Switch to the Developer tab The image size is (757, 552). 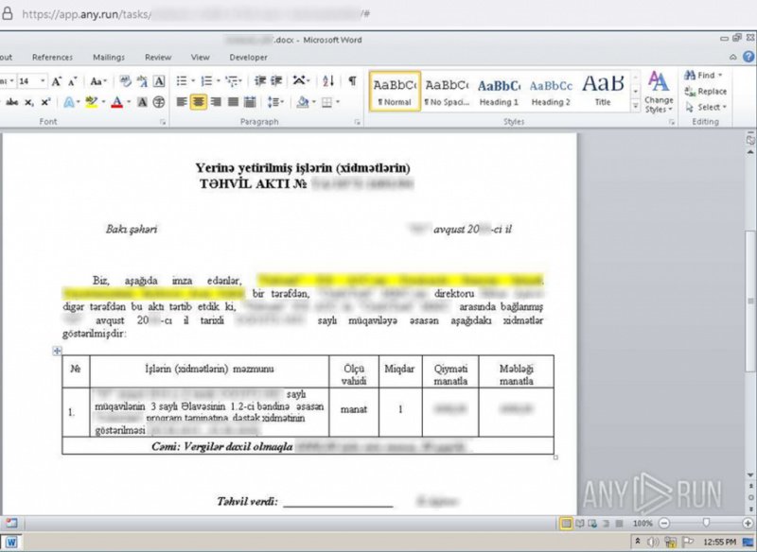pos(249,57)
